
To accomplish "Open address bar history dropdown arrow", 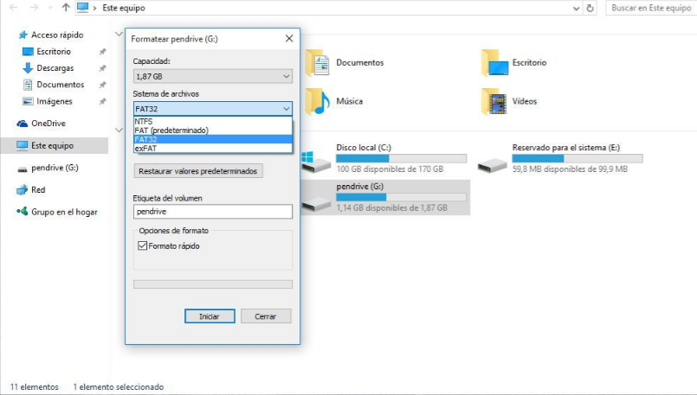I will (x=578, y=8).
